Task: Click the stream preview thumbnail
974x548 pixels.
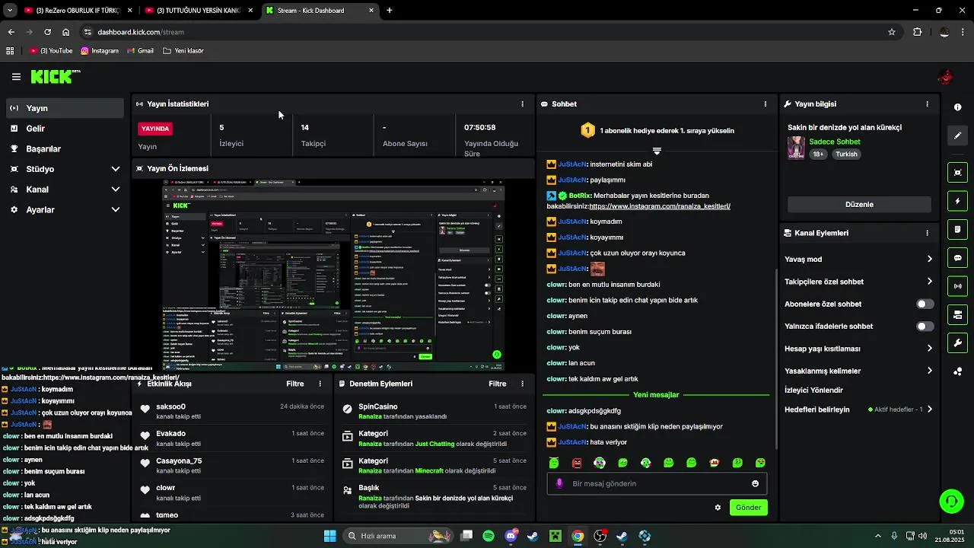Action: coord(335,276)
